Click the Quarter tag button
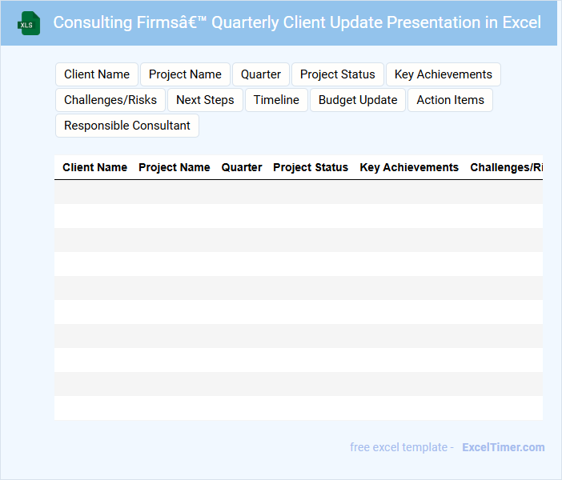The width and height of the screenshot is (562, 480). [261, 74]
